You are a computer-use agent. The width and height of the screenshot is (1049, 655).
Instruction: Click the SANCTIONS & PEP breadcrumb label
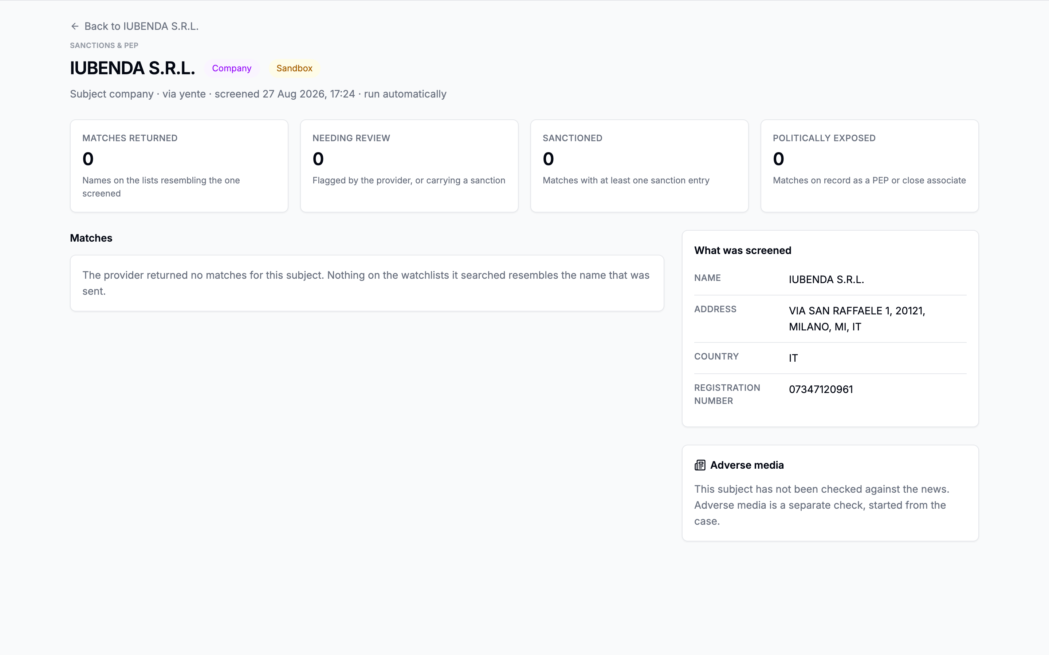(104, 45)
